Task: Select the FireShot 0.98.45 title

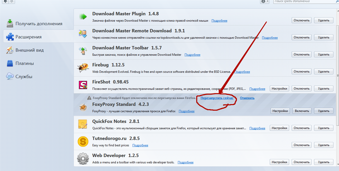Action: [110, 82]
